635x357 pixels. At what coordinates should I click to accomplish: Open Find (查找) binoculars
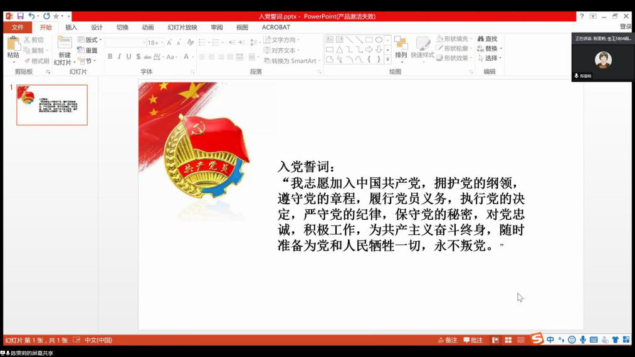click(x=488, y=39)
